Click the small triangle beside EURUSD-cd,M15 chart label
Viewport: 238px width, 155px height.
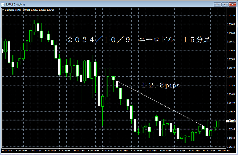coord(3,10)
